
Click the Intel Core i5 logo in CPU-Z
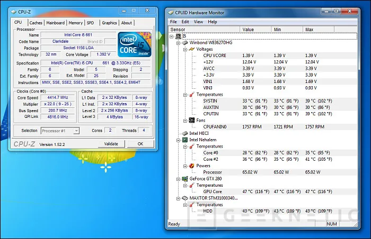tap(135, 44)
